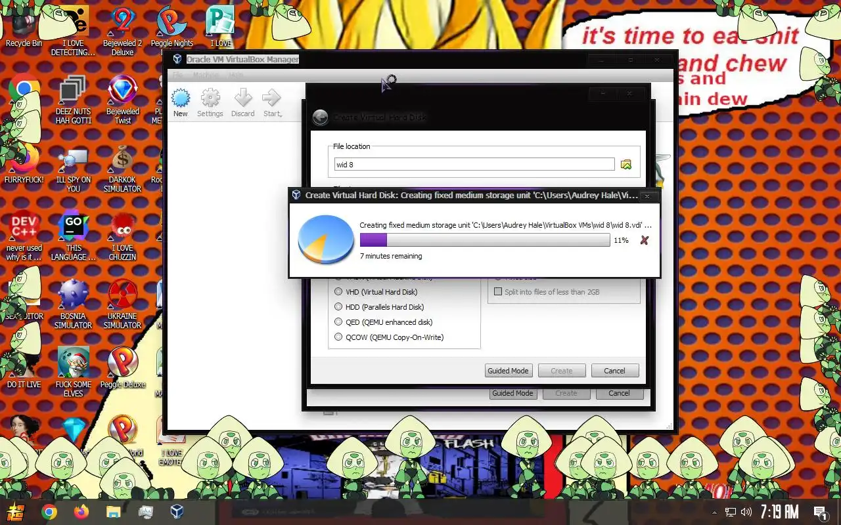This screenshot has height=525, width=841.
Task: Click Guided Mode in the rear dialog behind
Action: click(x=513, y=394)
